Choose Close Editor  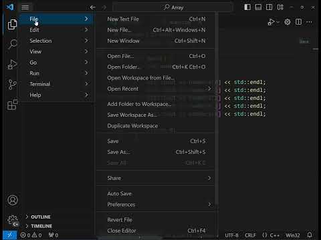point(156,231)
